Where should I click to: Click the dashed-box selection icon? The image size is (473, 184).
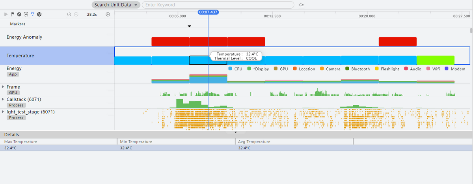26,14
